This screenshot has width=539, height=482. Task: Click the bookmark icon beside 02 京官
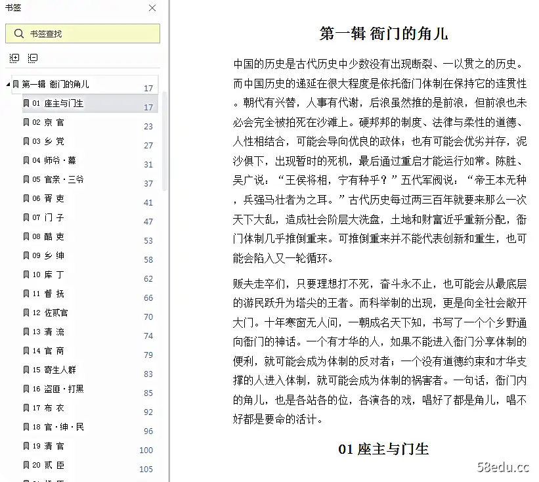[x=26, y=122]
